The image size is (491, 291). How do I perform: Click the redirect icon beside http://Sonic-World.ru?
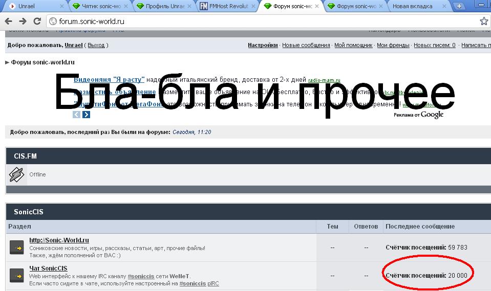16,248
